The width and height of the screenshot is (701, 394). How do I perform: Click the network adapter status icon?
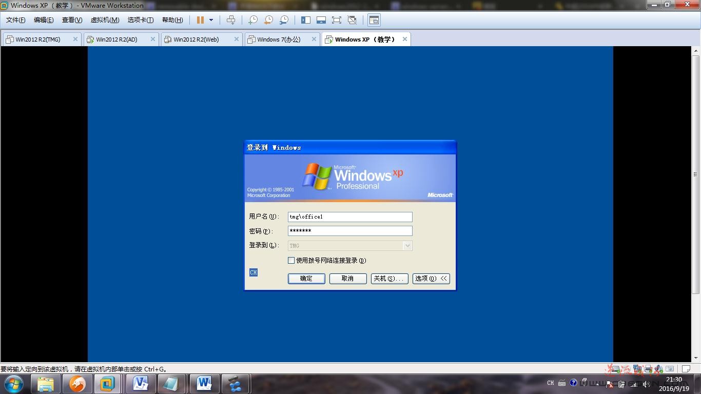click(x=637, y=369)
